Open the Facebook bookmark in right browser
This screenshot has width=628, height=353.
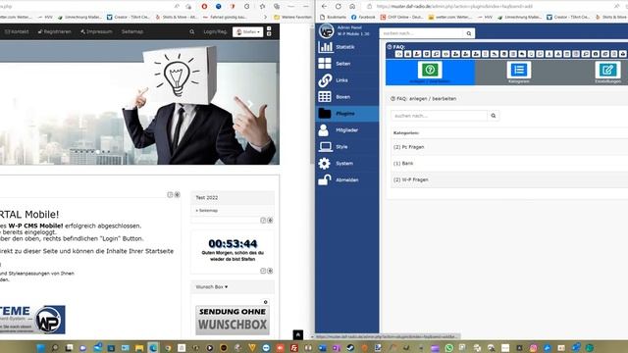(363, 18)
